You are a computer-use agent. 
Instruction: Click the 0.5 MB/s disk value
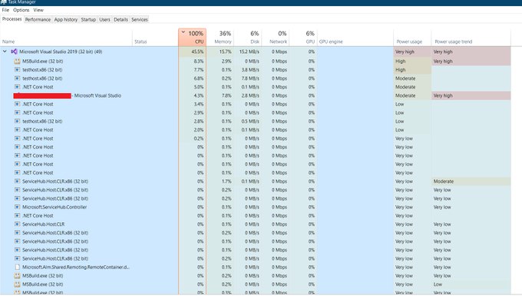[250, 121]
